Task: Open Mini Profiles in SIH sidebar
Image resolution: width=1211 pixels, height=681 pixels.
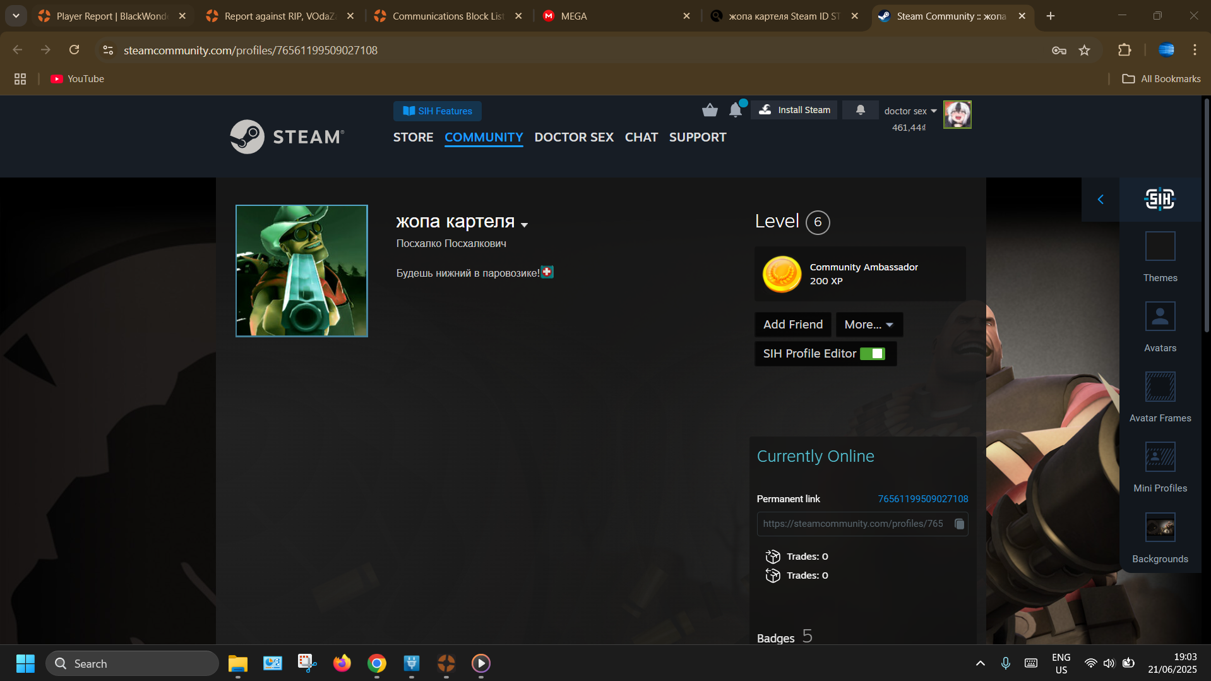Action: point(1160,467)
